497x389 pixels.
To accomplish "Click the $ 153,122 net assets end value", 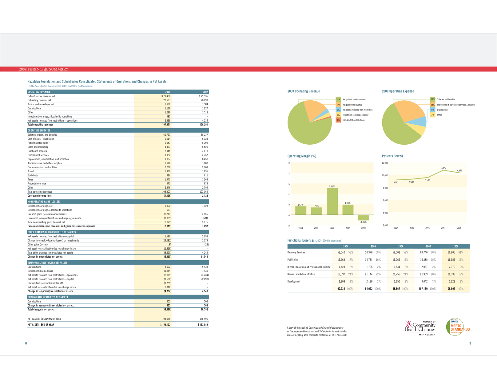I will tap(165, 325).
